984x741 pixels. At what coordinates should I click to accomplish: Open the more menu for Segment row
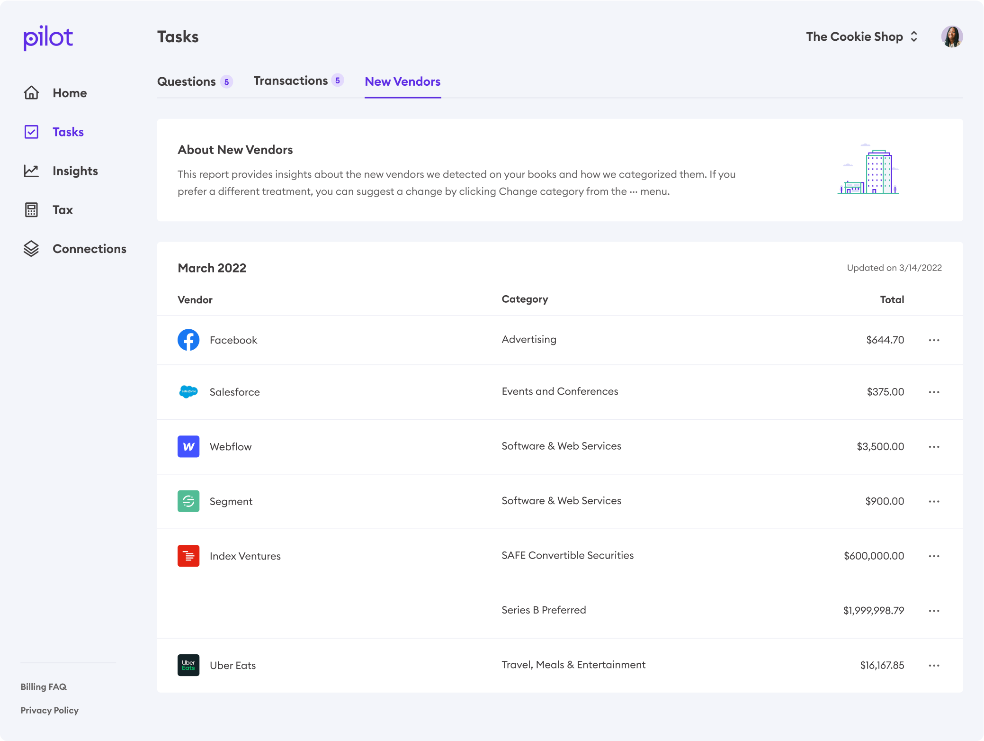(x=934, y=501)
